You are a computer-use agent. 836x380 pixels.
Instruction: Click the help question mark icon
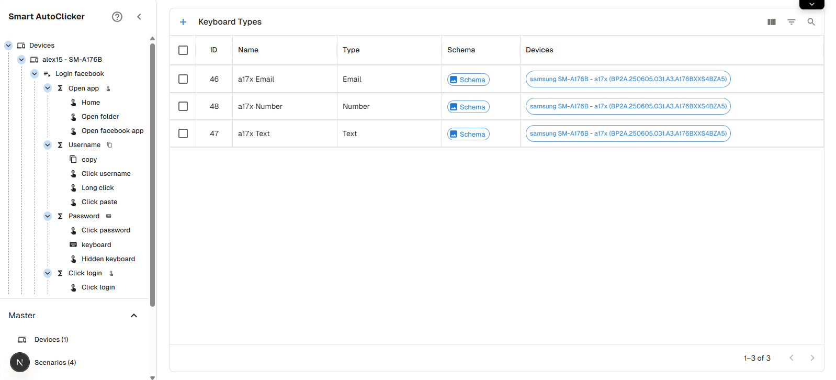117,17
